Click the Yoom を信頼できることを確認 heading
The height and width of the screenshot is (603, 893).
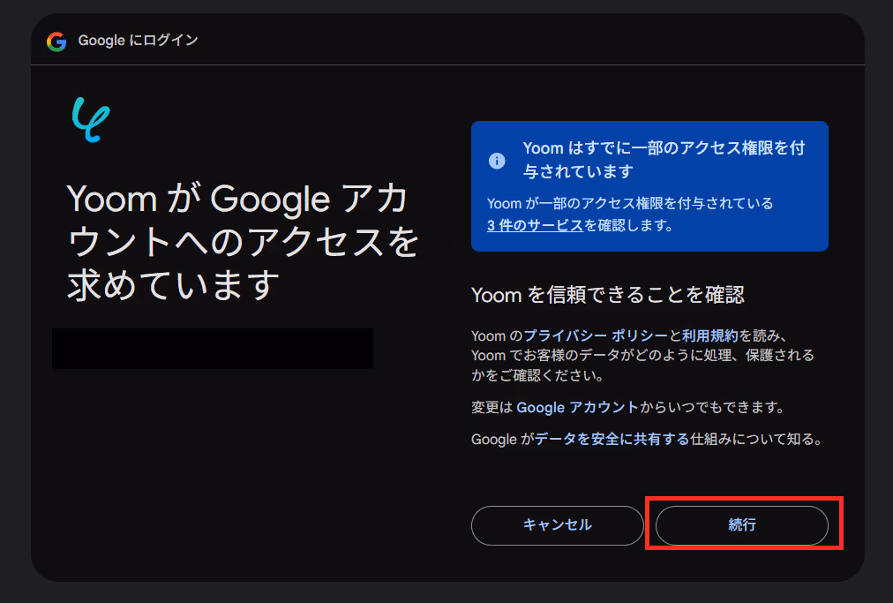608,295
